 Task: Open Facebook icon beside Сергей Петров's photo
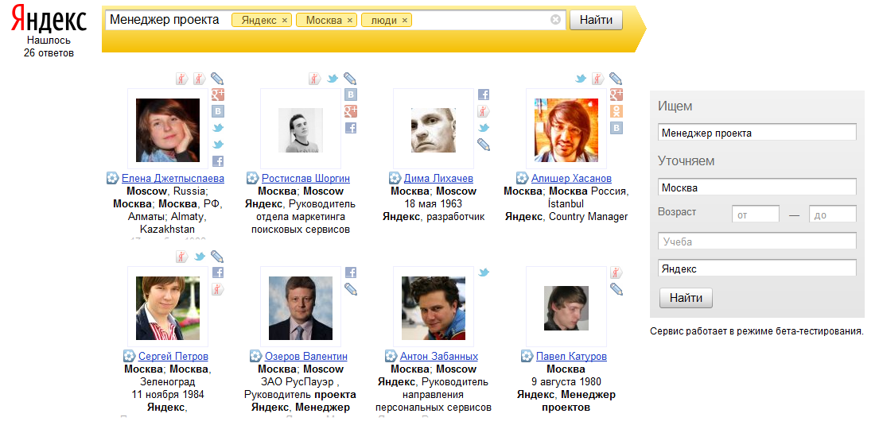coord(218,272)
